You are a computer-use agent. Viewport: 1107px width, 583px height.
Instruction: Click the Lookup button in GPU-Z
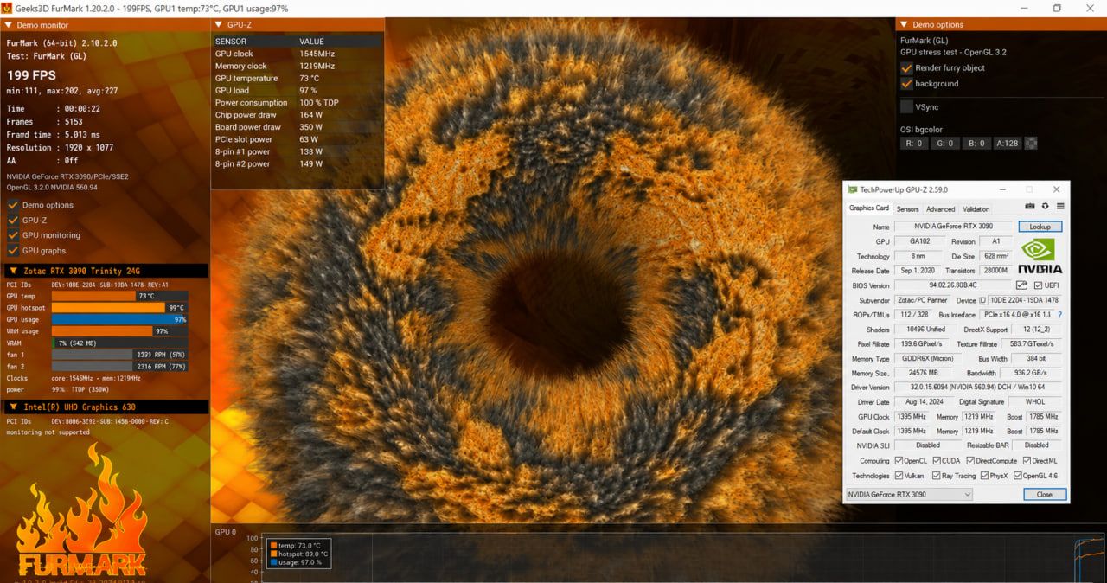coord(1040,227)
